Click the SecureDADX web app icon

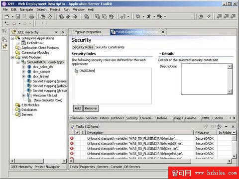[x=24, y=62]
